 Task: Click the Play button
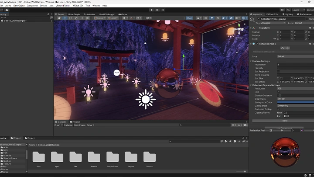tap(152, 10)
